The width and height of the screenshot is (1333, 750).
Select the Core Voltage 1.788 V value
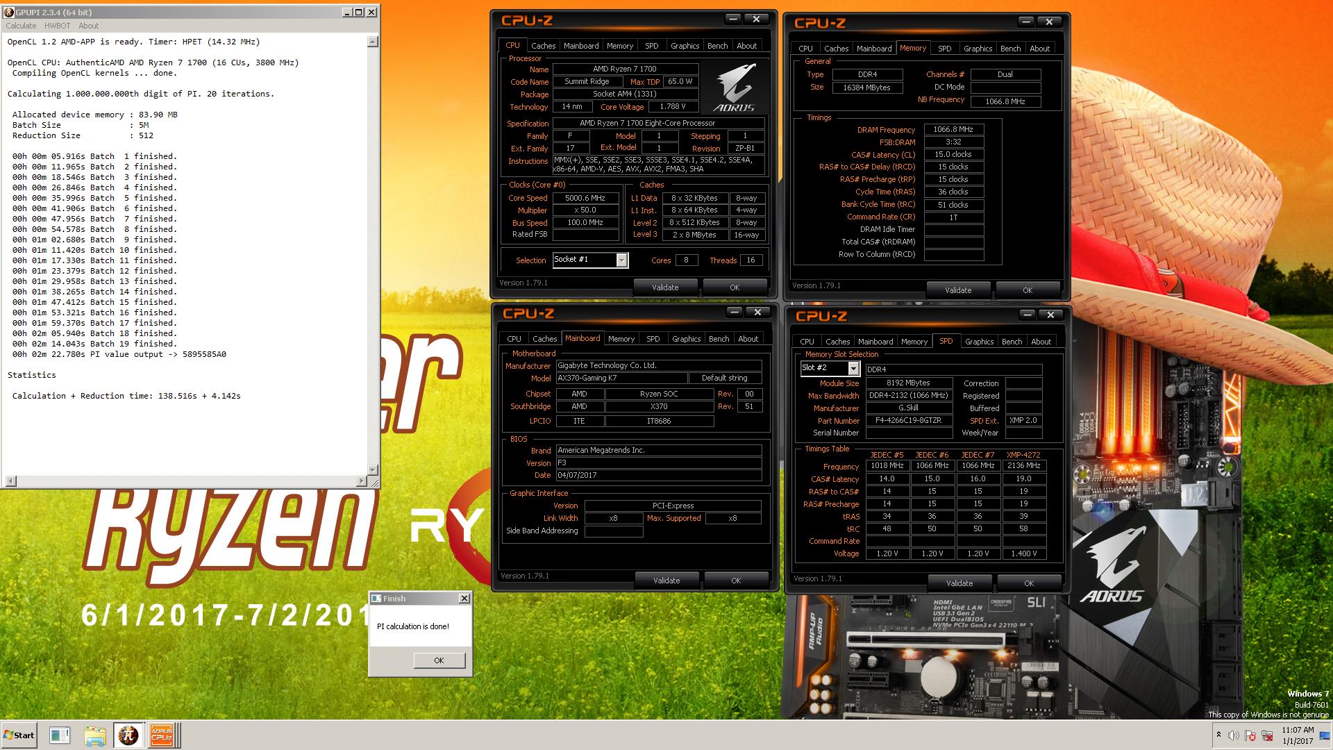click(x=673, y=107)
